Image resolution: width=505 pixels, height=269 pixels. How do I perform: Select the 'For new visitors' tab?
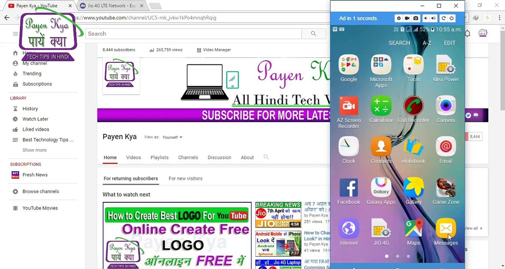tap(186, 179)
